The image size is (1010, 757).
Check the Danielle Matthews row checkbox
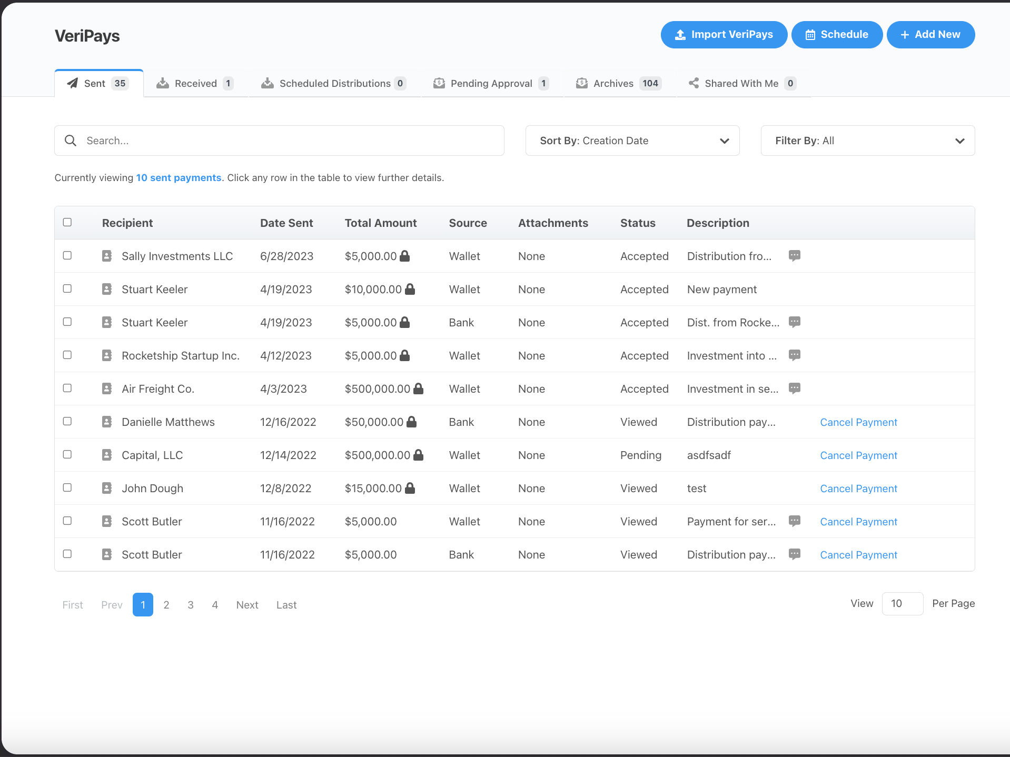tap(67, 421)
